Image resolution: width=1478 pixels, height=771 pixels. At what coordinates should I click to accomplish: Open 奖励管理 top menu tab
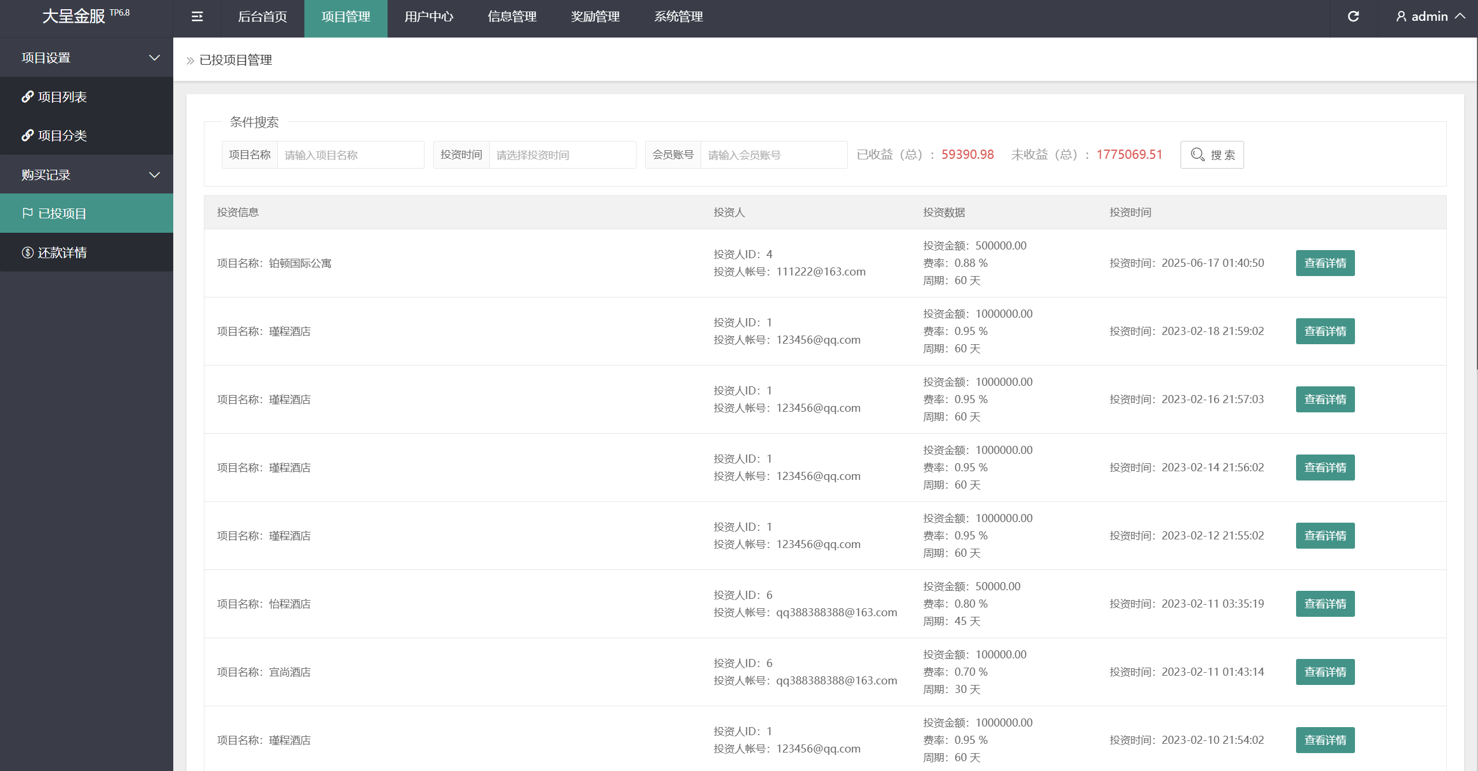(595, 17)
